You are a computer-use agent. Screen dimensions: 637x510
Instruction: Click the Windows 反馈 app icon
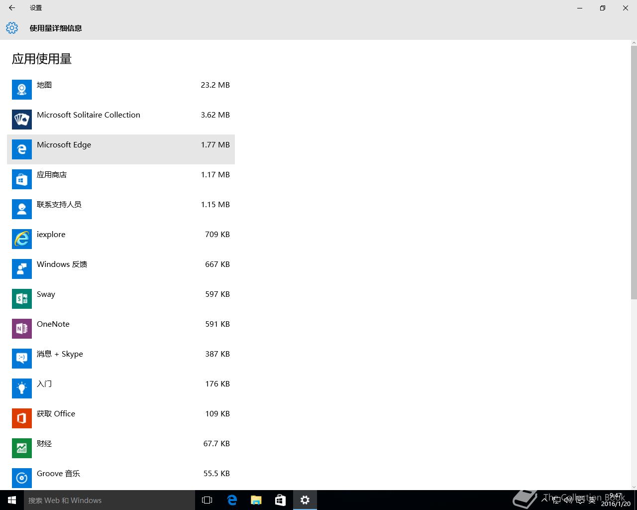(x=22, y=269)
